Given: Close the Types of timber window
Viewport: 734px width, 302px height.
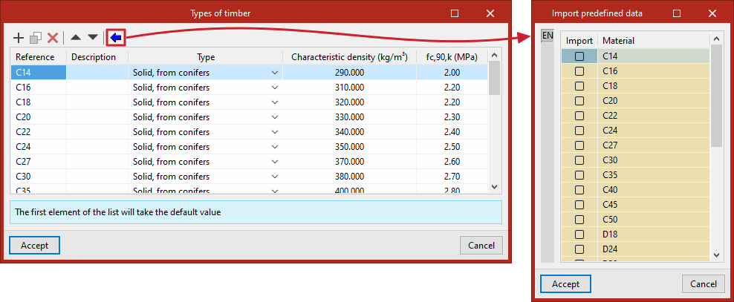Looking at the screenshot, I should click(x=490, y=13).
